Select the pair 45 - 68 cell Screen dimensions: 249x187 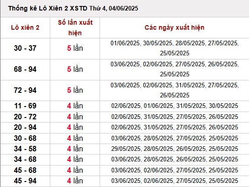pyautogui.click(x=25, y=171)
